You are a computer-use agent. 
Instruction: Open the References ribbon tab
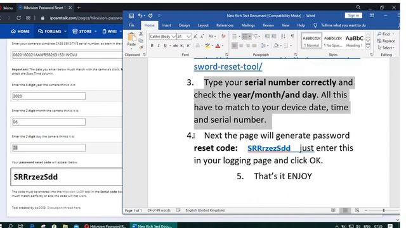point(225,25)
